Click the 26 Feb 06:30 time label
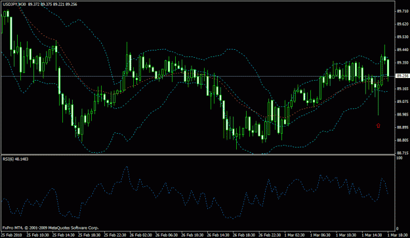The image size is (410, 238). tap(167, 235)
